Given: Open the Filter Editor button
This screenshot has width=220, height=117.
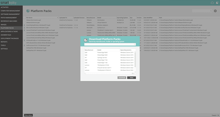Looking at the screenshot, I should coord(29,115).
